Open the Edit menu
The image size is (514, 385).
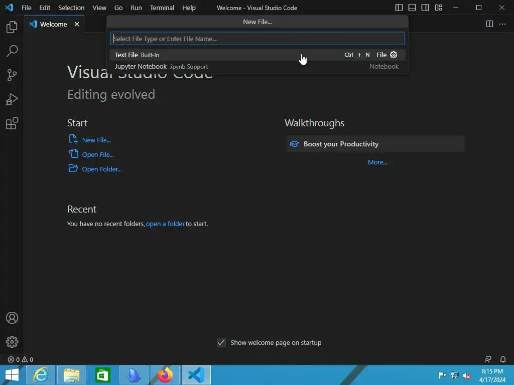pyautogui.click(x=45, y=8)
